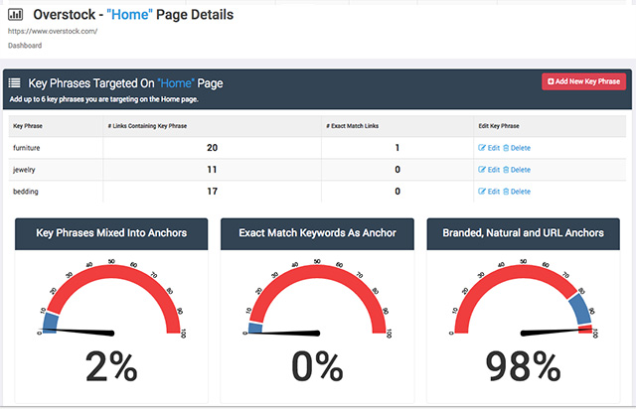The height and width of the screenshot is (409, 636).
Task: Click Key Phrases Targeted On Home Page heading
Action: (125, 83)
